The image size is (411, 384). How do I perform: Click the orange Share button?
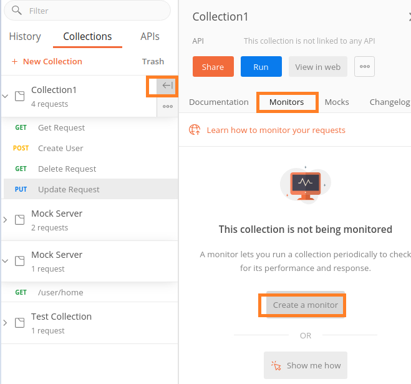[x=213, y=67]
